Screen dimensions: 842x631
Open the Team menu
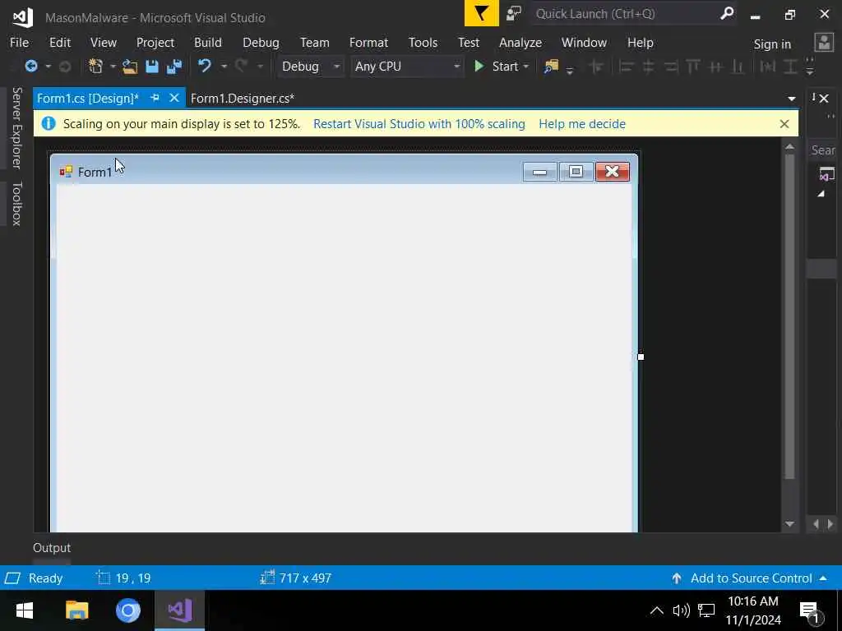[315, 43]
